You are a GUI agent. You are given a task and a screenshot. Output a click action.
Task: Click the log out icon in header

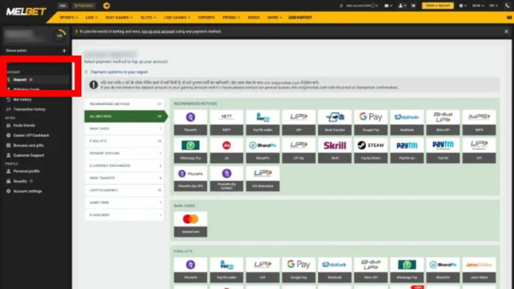pos(414,6)
